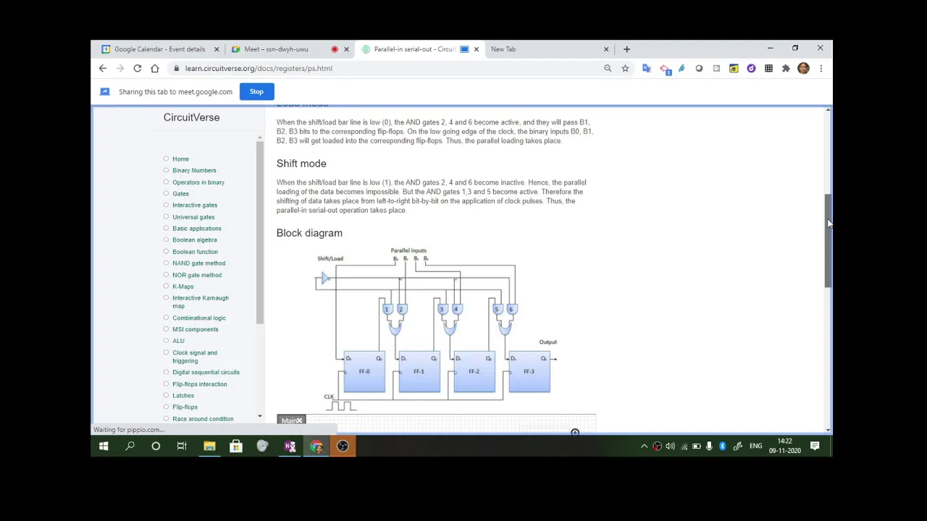Open the ALU section
927x521 pixels.
[178, 341]
